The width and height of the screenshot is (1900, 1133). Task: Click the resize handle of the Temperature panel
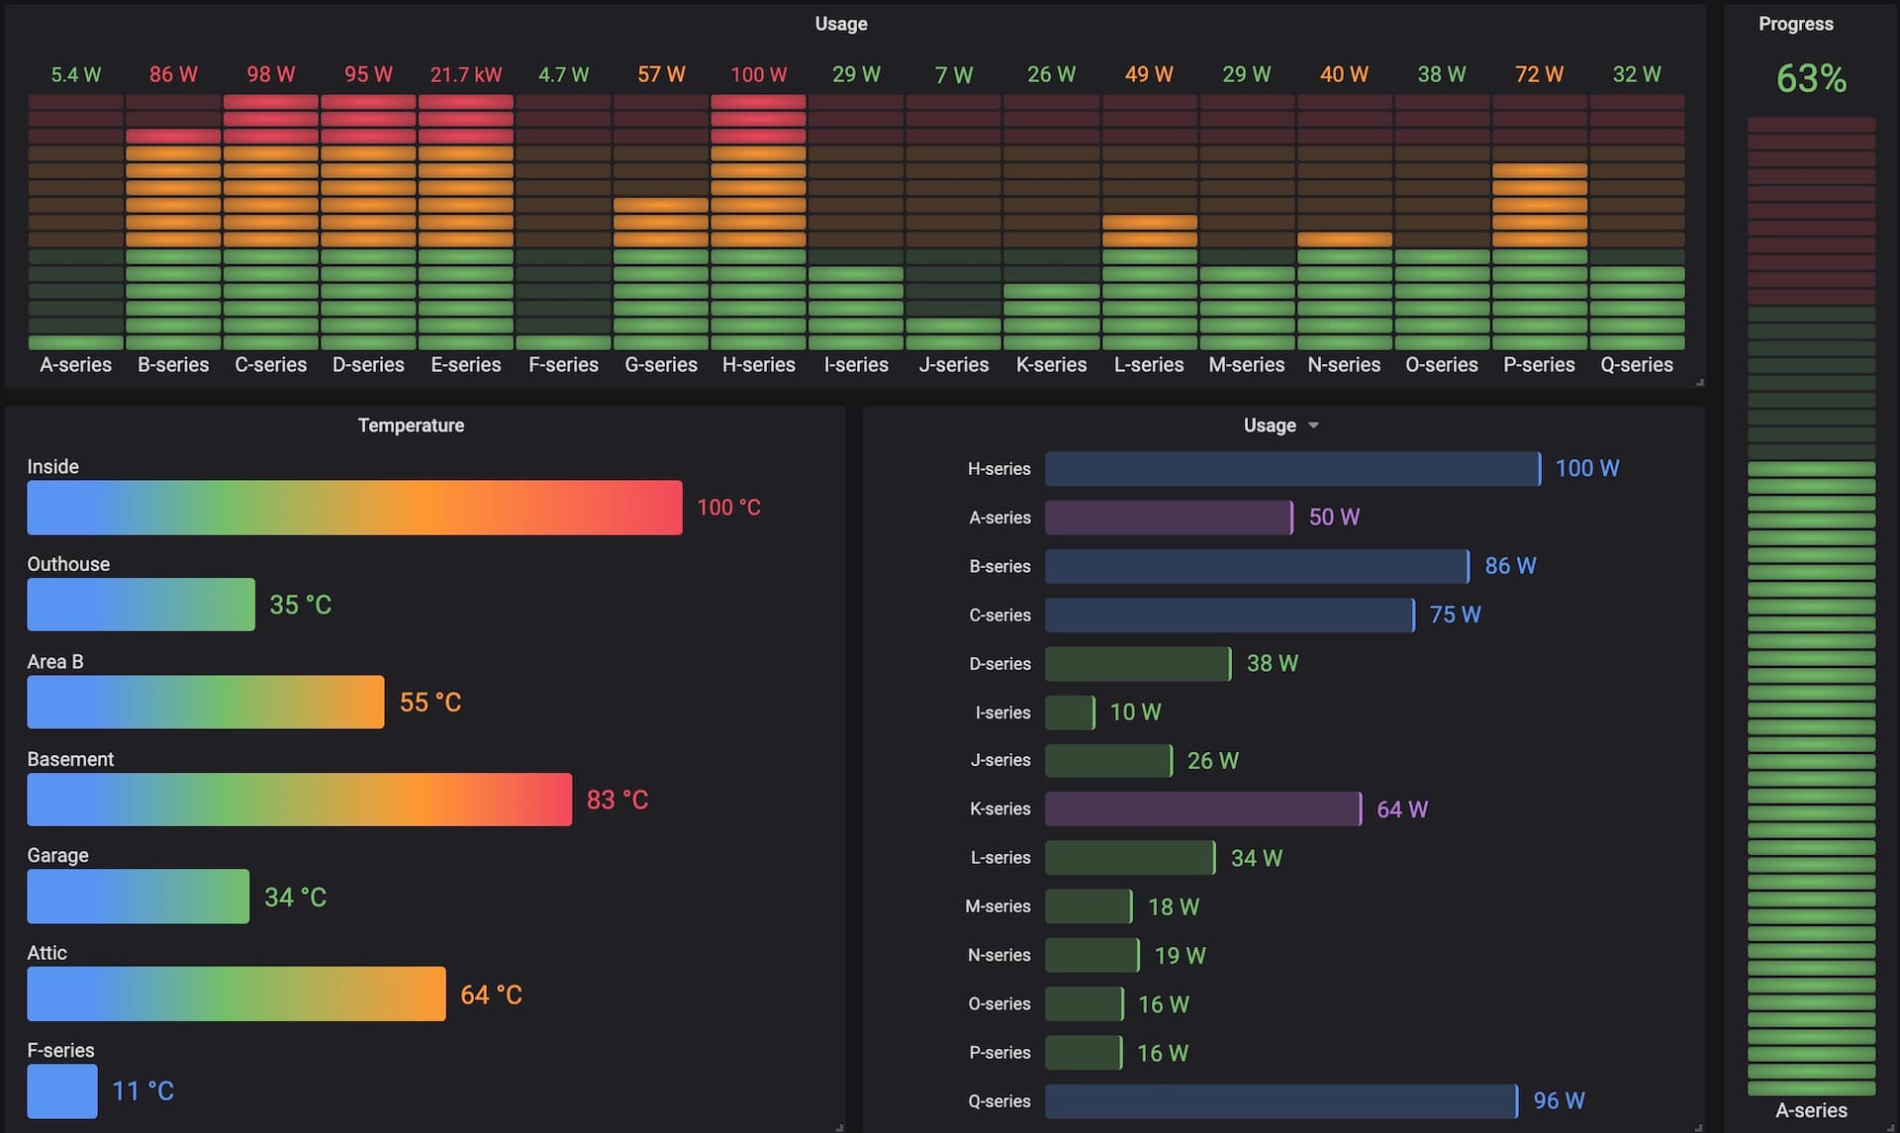(x=837, y=1126)
